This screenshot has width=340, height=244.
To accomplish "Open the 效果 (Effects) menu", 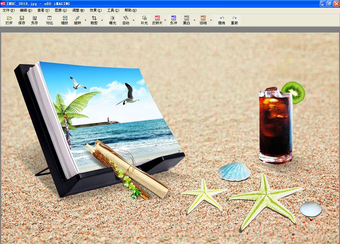I will point(96,10).
